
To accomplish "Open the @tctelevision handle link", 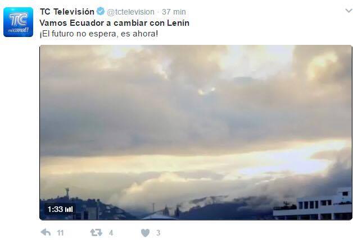I will 130,12.
